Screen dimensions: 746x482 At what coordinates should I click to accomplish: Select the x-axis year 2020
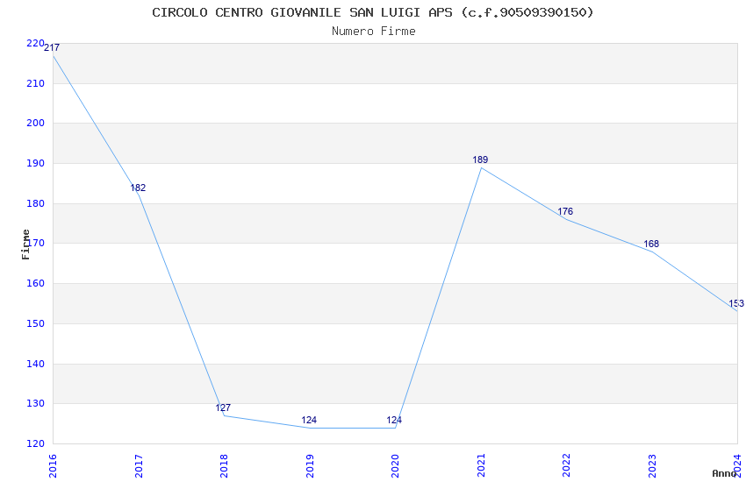click(x=395, y=466)
